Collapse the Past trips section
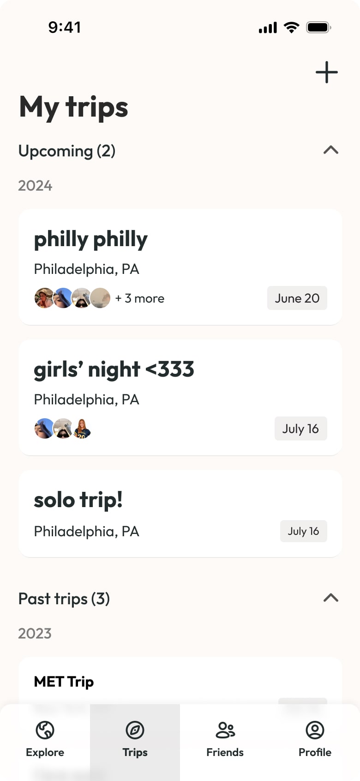 [x=331, y=598]
